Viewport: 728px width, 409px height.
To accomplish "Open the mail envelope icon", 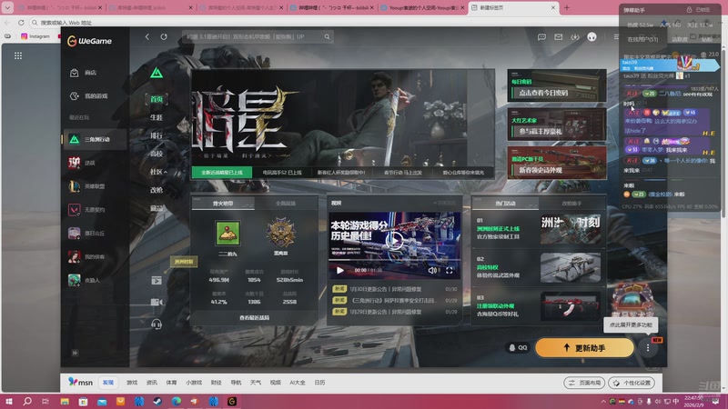I will (559, 37).
